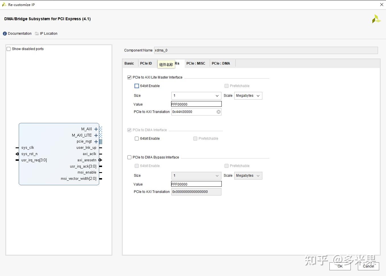Expand the M_AXI_LITE interface plus icon
The width and height of the screenshot is (386, 276).
[96, 135]
